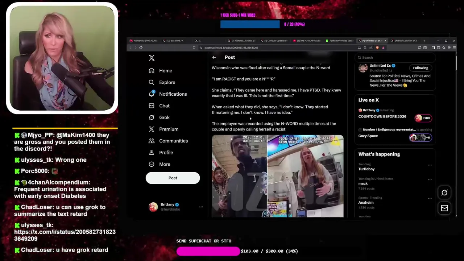Open a new browser tab with plus
464x261 pixels.
click(x=424, y=41)
